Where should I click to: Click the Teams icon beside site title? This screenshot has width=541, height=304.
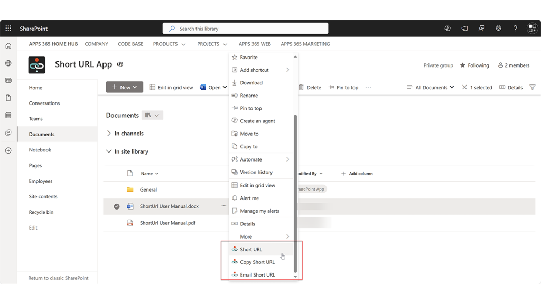click(120, 64)
